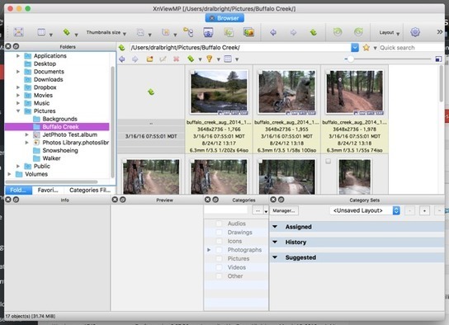The height and width of the screenshot is (325, 449).
Task: Click the thumbnail size slider handle
Action: pos(350,59)
